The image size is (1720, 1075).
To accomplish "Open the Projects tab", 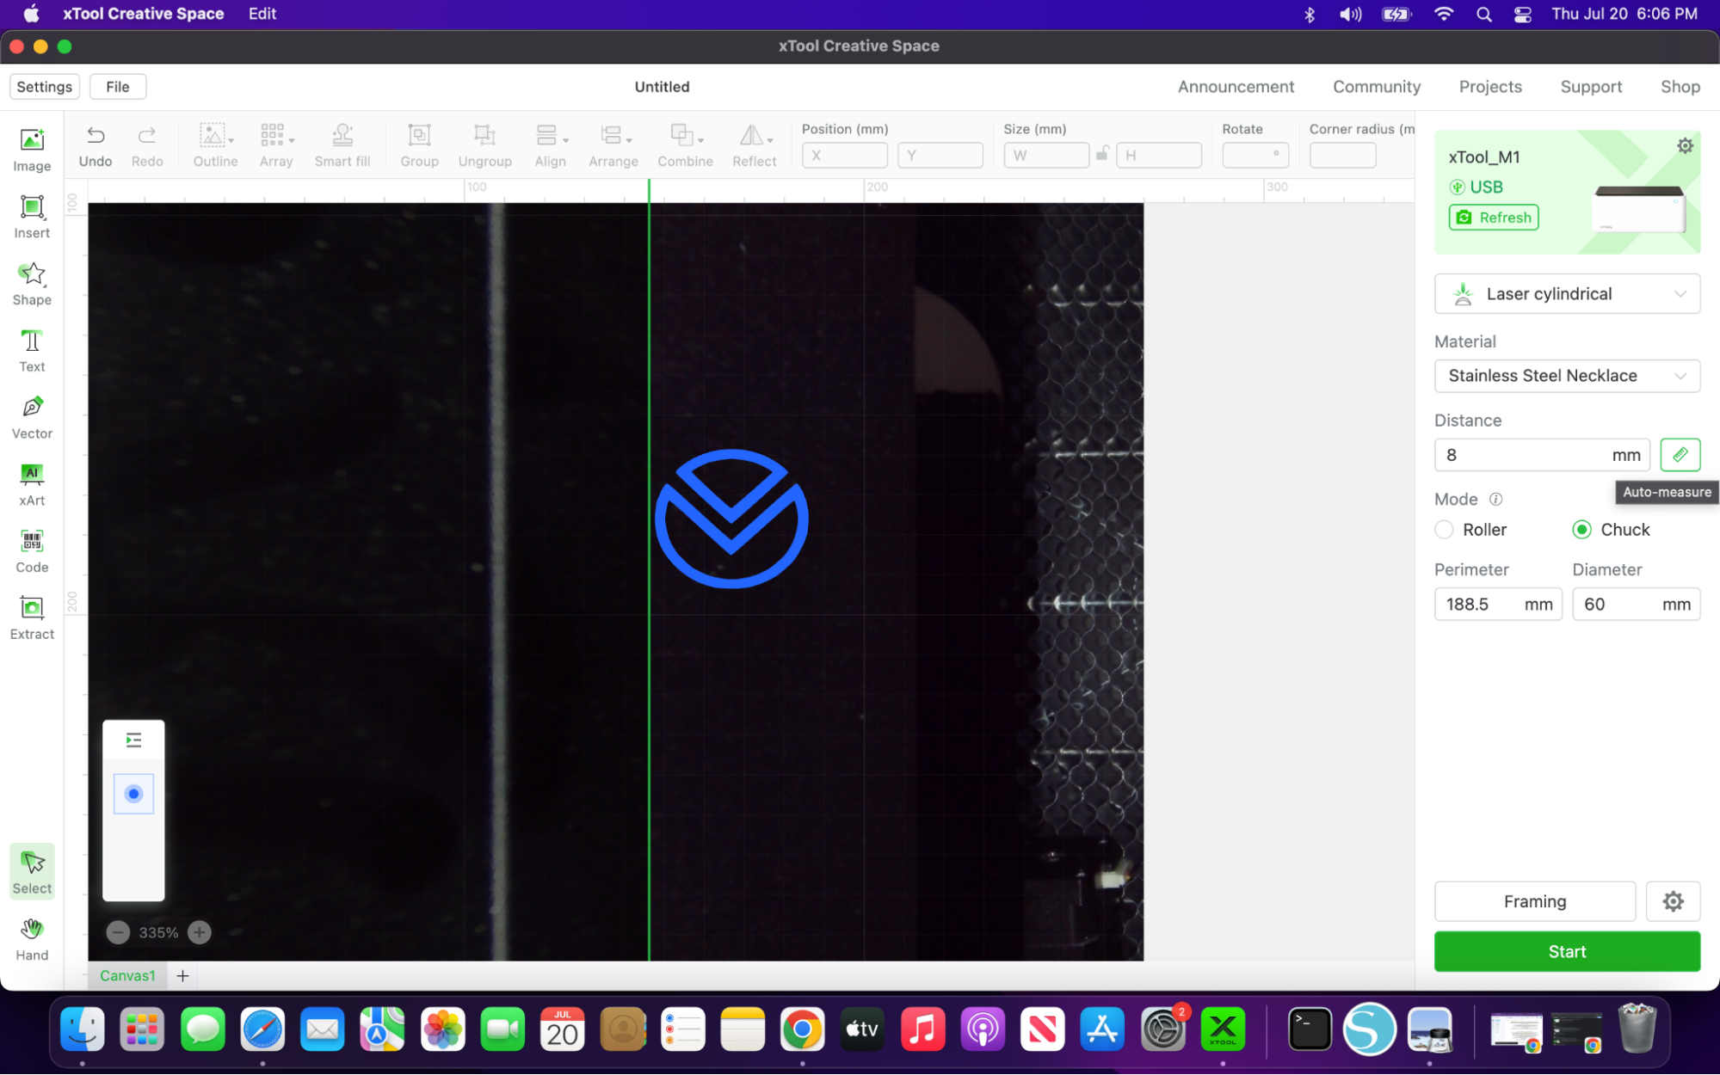I will [x=1490, y=87].
